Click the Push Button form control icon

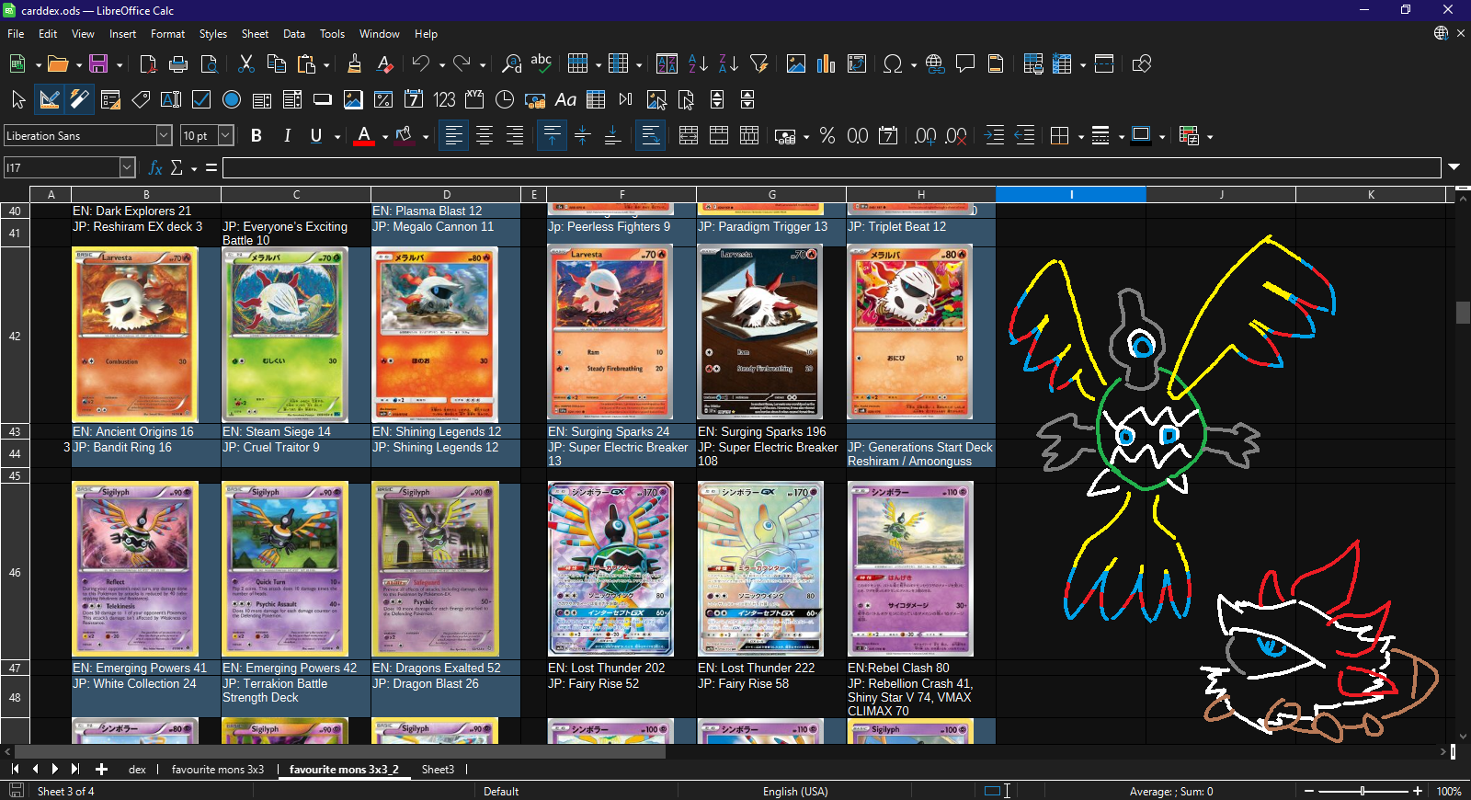pos(323,99)
